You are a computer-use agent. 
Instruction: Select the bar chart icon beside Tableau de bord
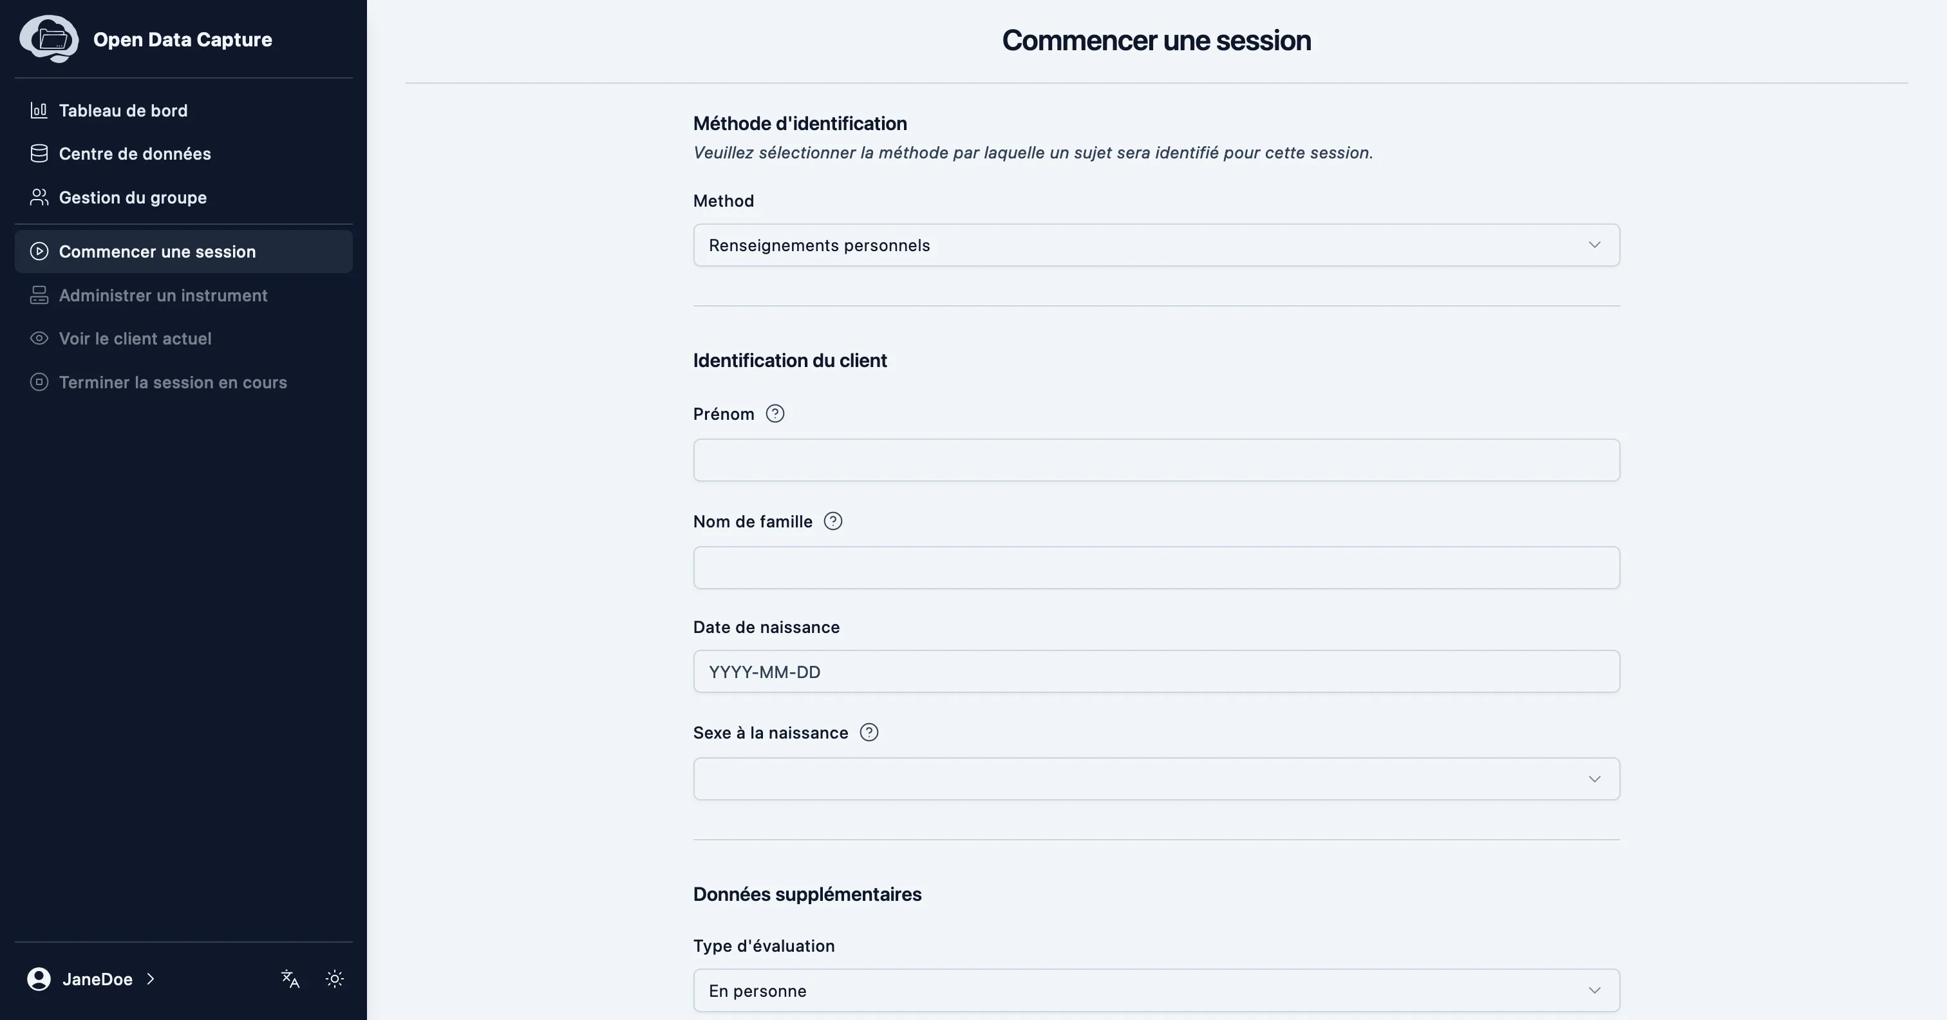tap(39, 109)
